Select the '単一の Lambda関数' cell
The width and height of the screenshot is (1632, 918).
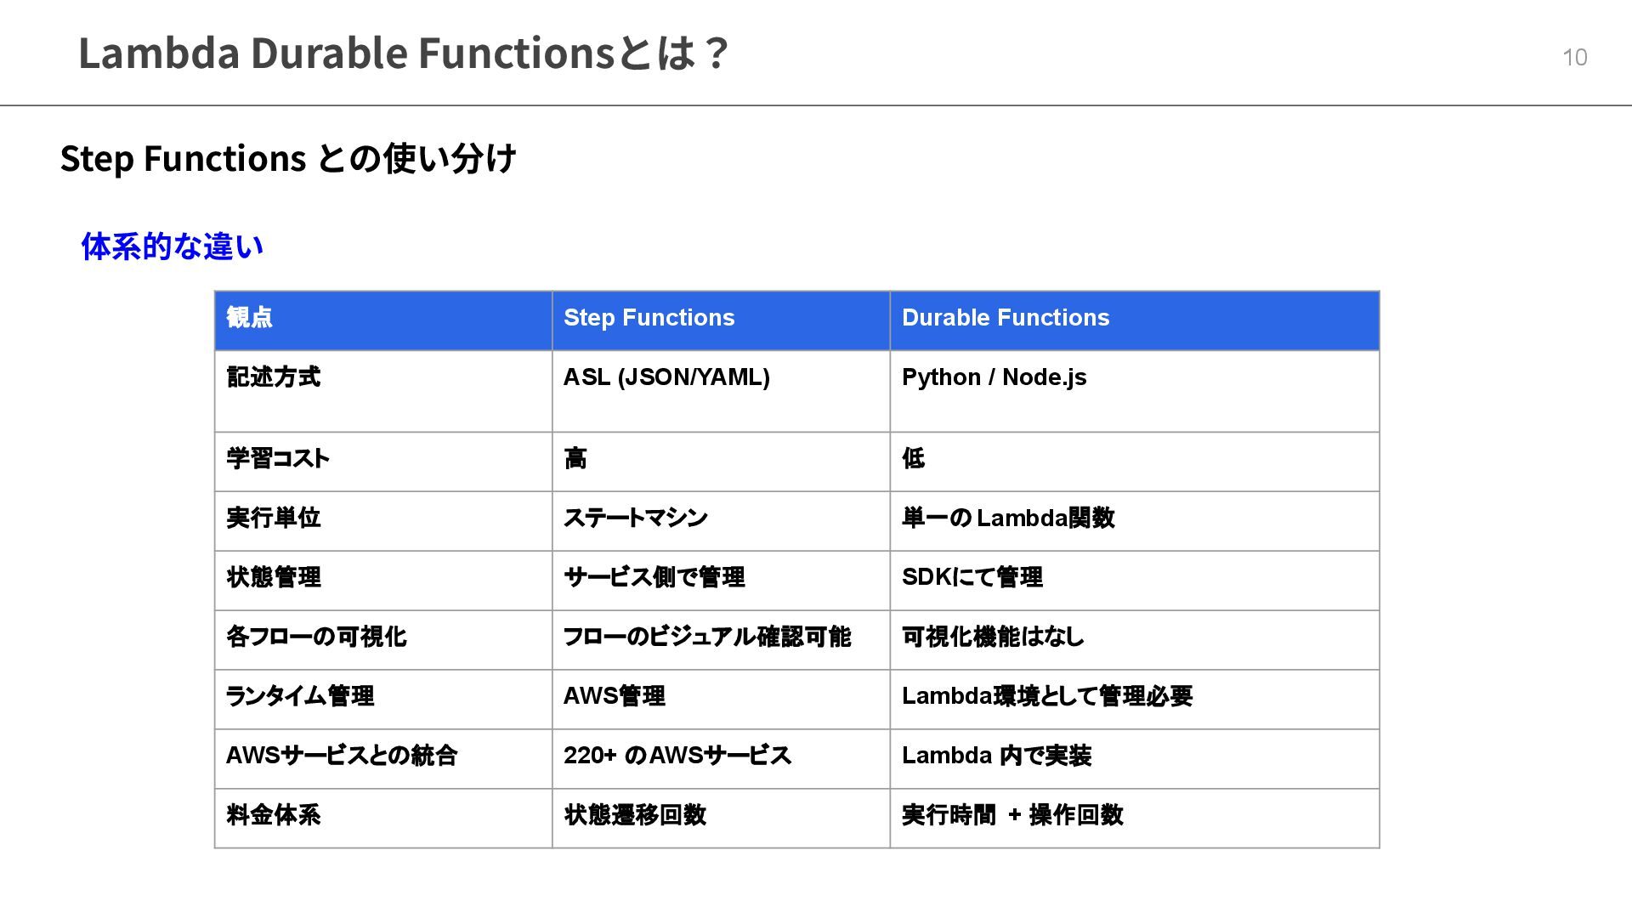pyautogui.click(x=1008, y=518)
